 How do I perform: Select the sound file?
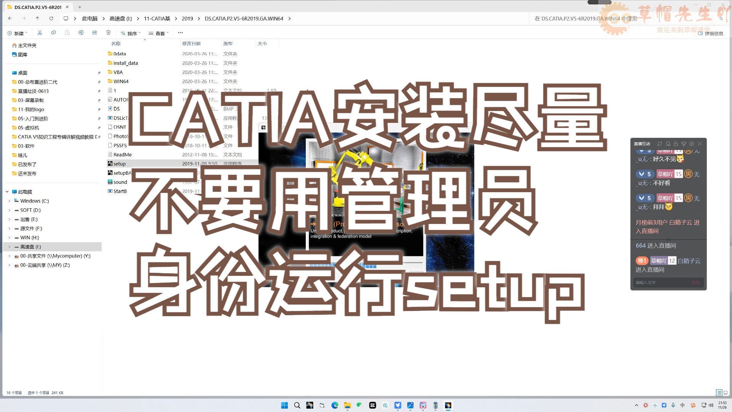pyautogui.click(x=120, y=182)
